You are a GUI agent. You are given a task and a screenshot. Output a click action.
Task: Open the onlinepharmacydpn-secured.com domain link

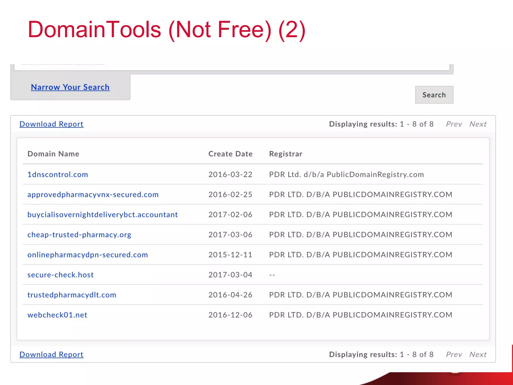88,255
